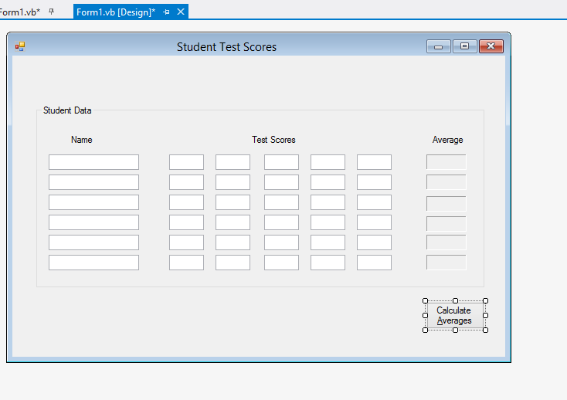Select the second row Name text box

click(x=93, y=182)
